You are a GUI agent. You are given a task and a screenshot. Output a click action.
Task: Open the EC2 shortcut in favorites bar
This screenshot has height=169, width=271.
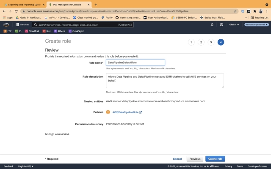(x=8, y=31)
